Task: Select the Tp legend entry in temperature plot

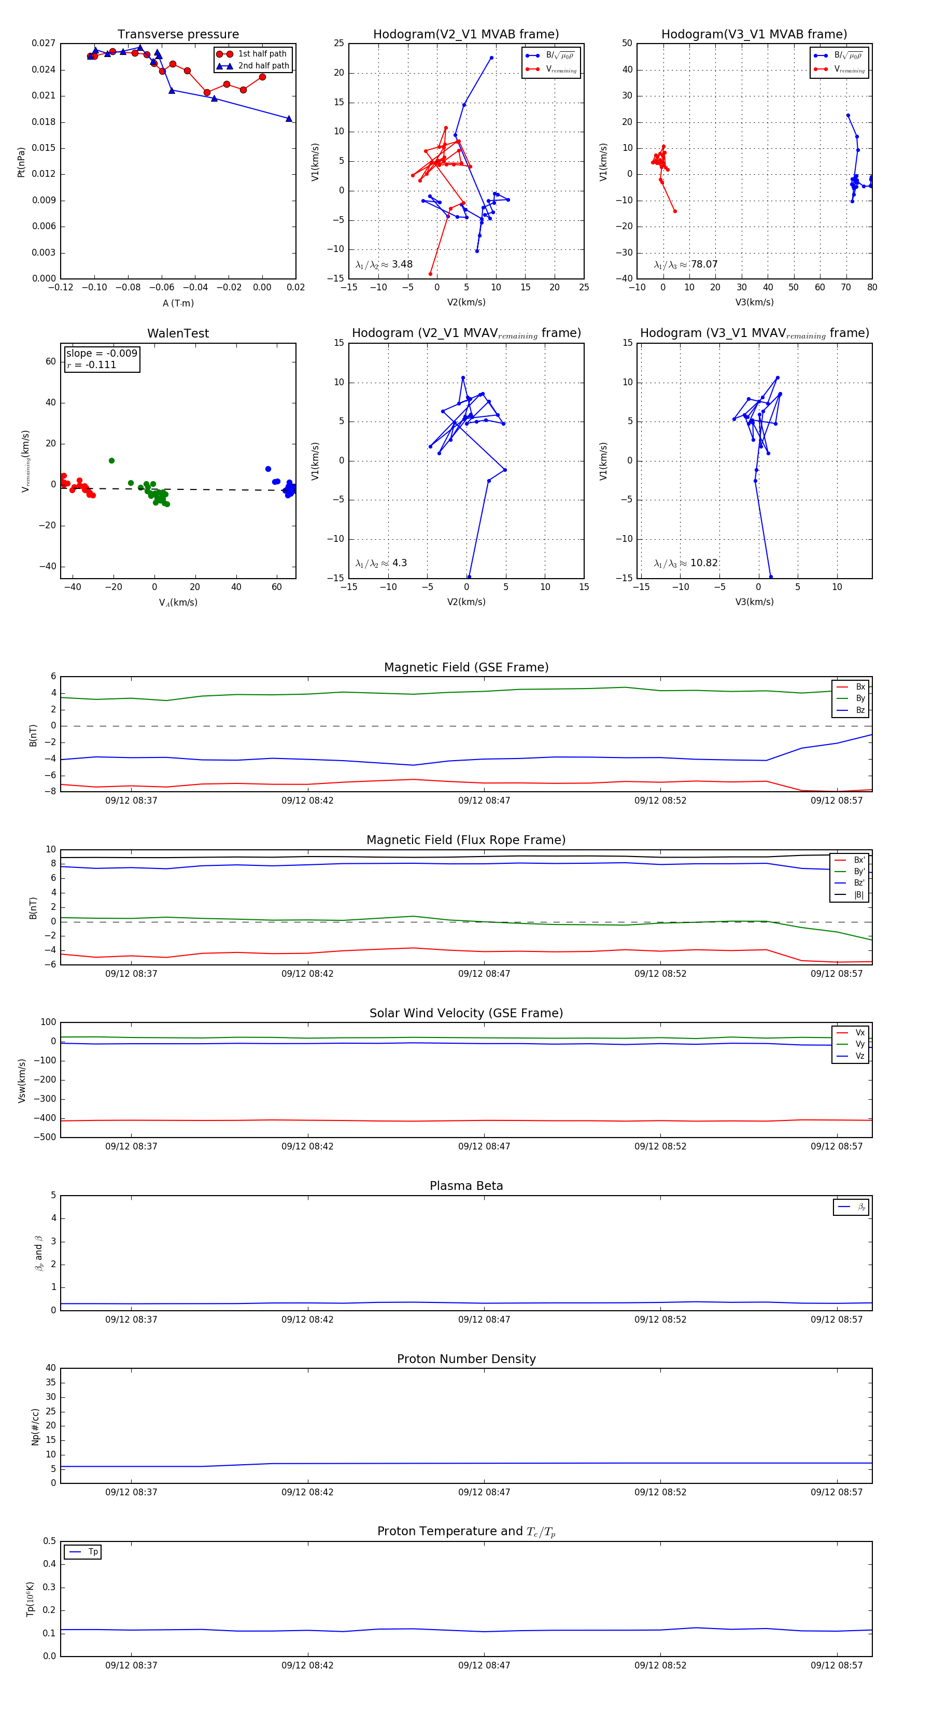Action: pos(83,1552)
